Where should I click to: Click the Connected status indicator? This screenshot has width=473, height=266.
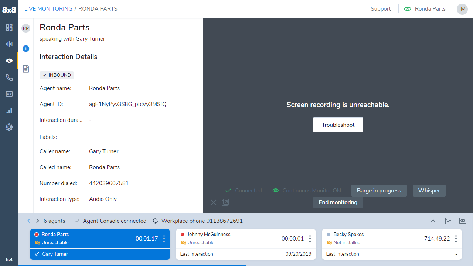244,191
